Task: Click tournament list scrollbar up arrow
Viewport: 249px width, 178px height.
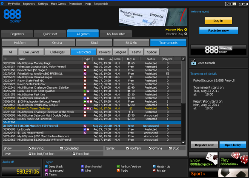Action: click(183, 59)
